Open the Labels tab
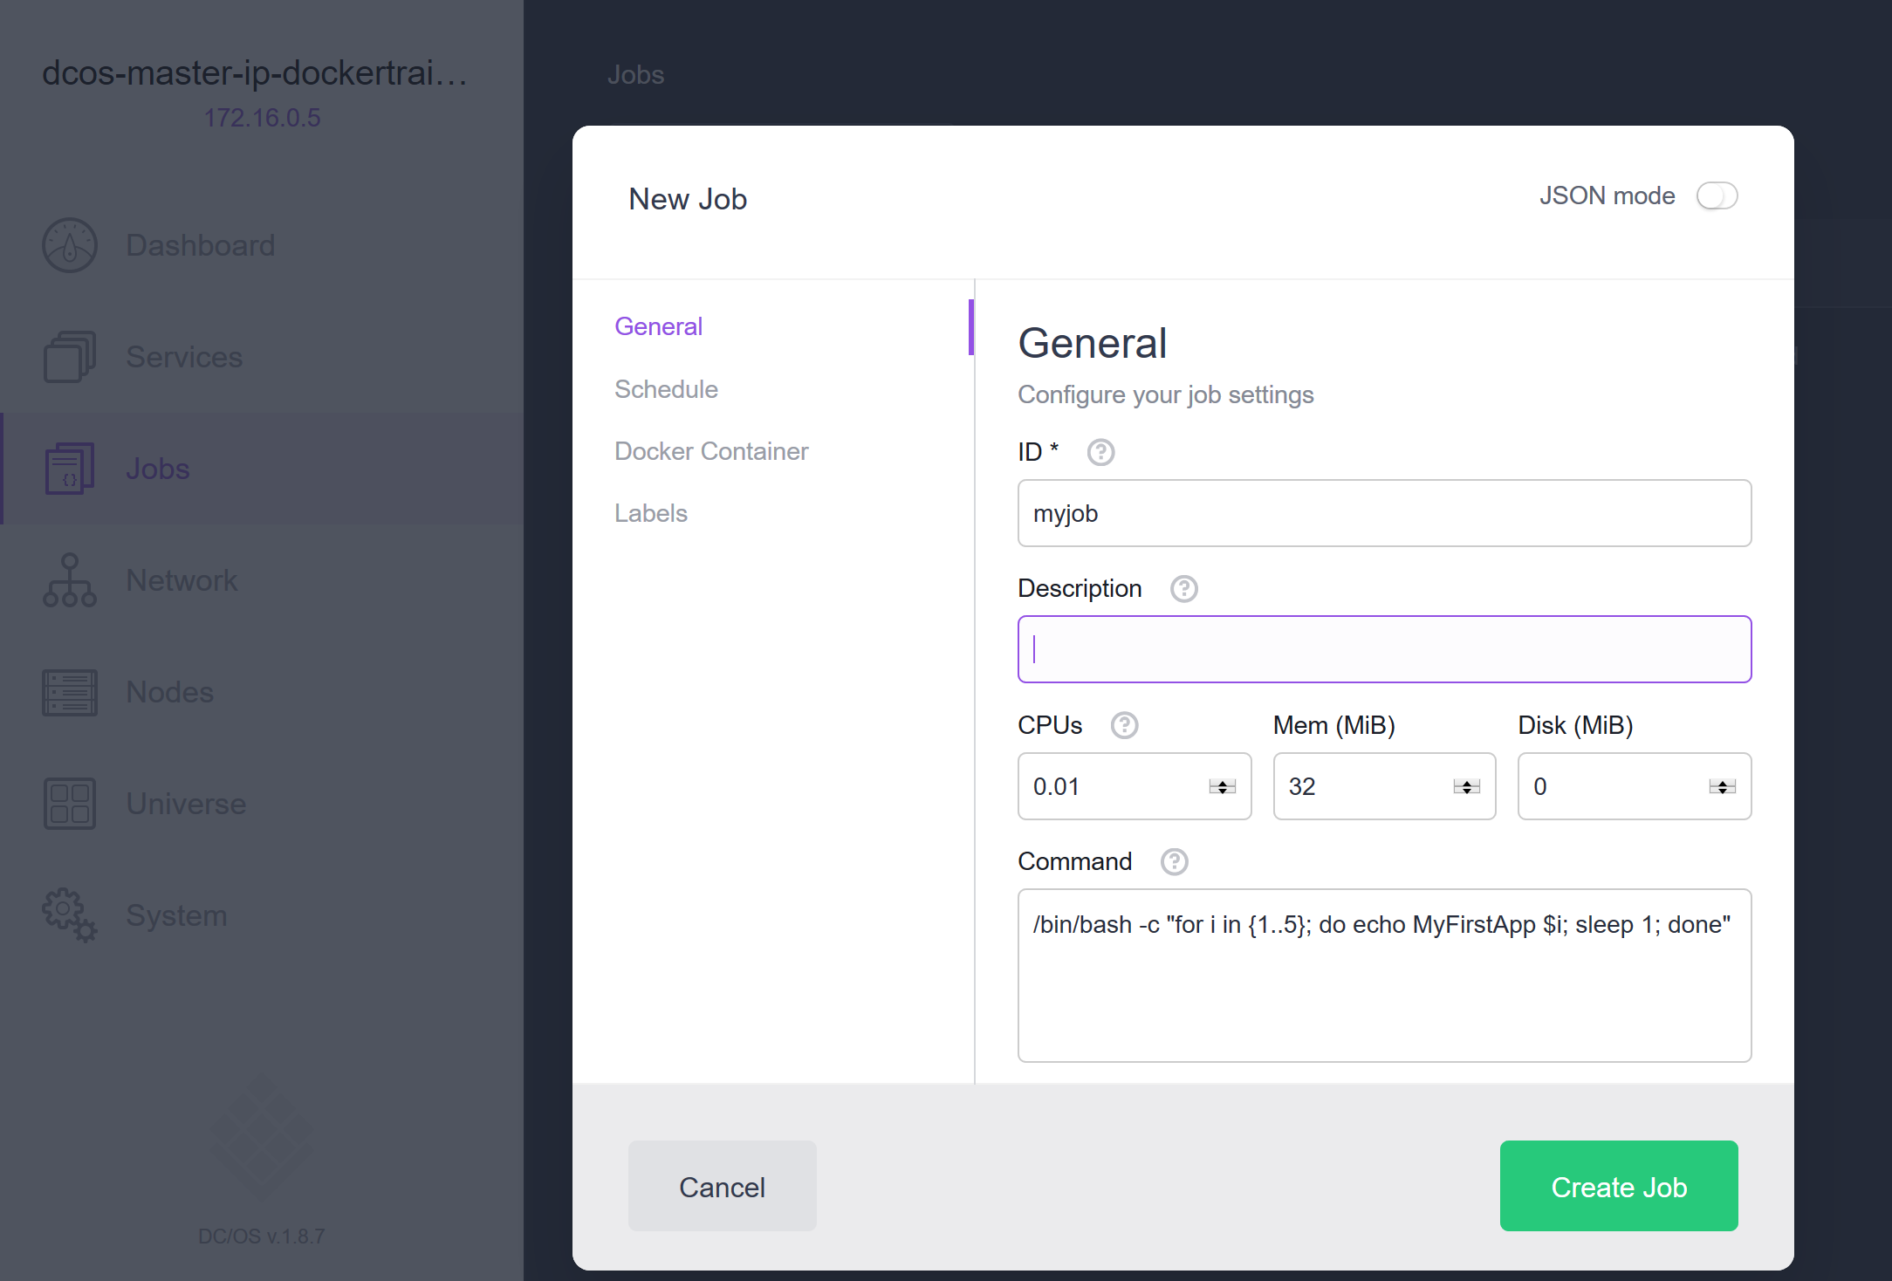Viewport: 1892px width, 1281px height. tap(651, 513)
